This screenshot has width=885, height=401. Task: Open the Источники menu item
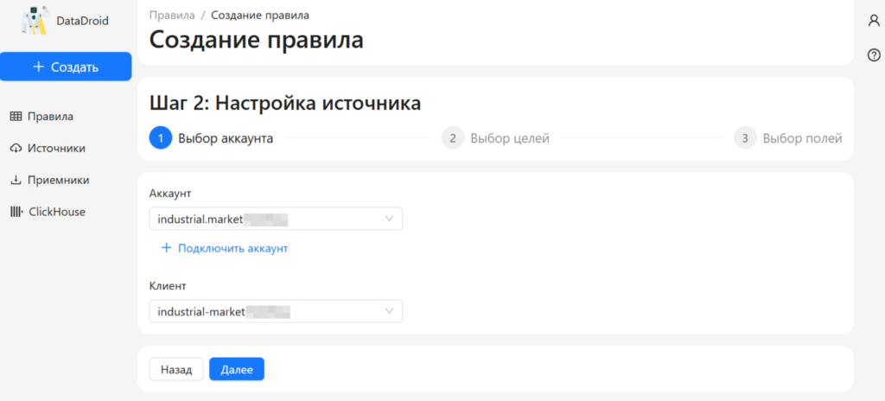tap(56, 149)
